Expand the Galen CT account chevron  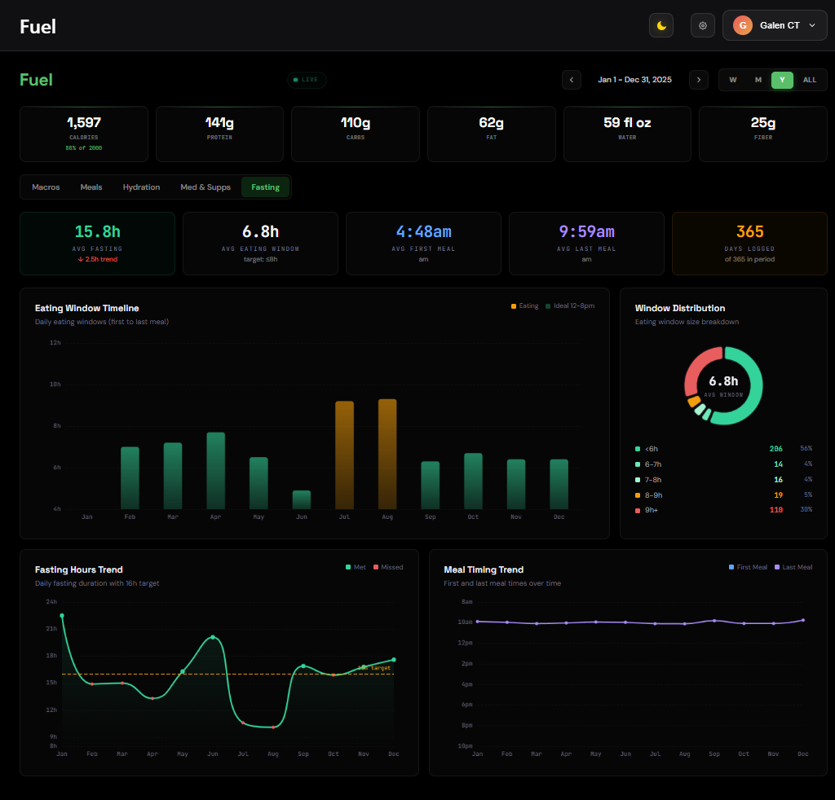click(811, 25)
